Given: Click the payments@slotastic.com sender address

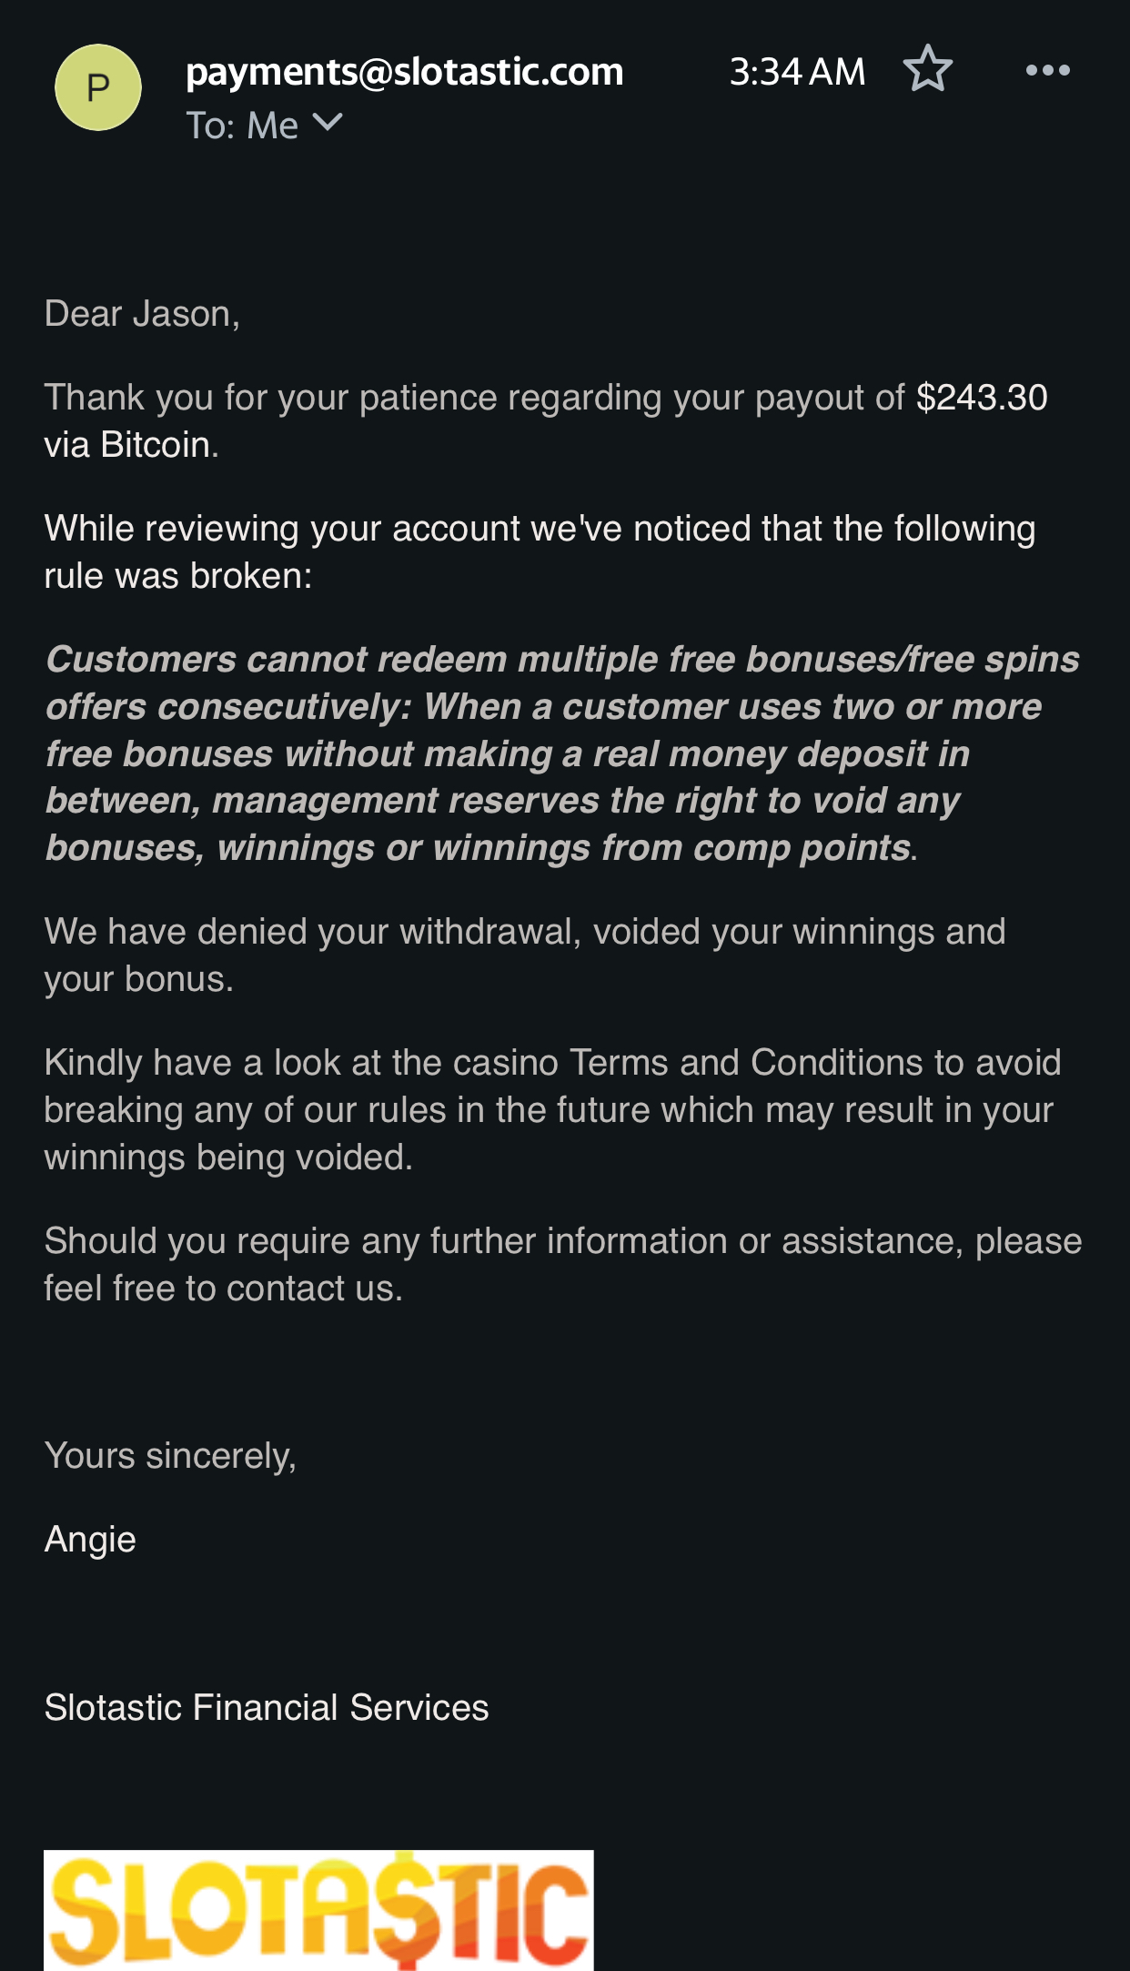Looking at the screenshot, I should point(404,72).
